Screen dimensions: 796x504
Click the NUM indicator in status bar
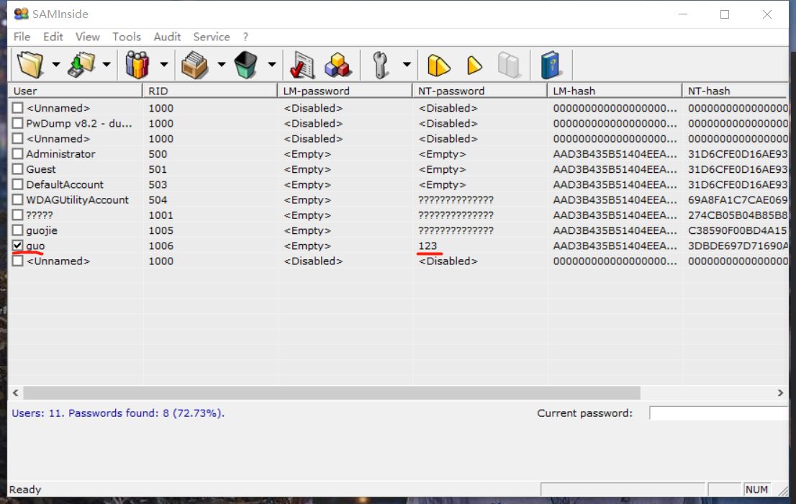tap(756, 490)
